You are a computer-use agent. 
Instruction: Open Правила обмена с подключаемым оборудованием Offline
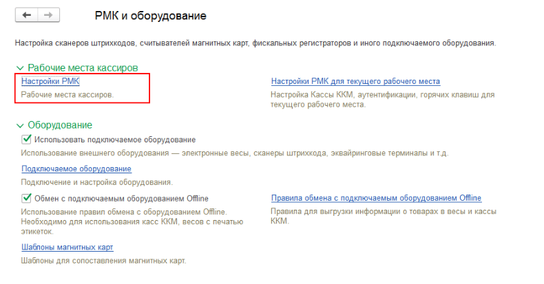click(376, 198)
